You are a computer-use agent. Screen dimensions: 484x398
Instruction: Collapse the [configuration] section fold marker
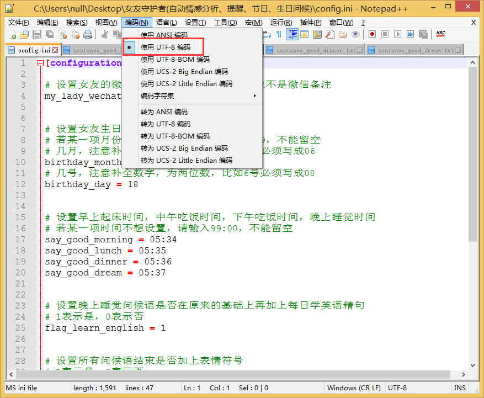40,63
